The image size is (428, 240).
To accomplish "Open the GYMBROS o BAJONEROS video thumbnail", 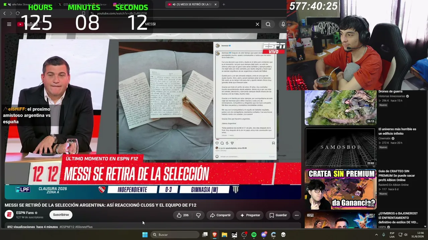I will (x=340, y=220).
